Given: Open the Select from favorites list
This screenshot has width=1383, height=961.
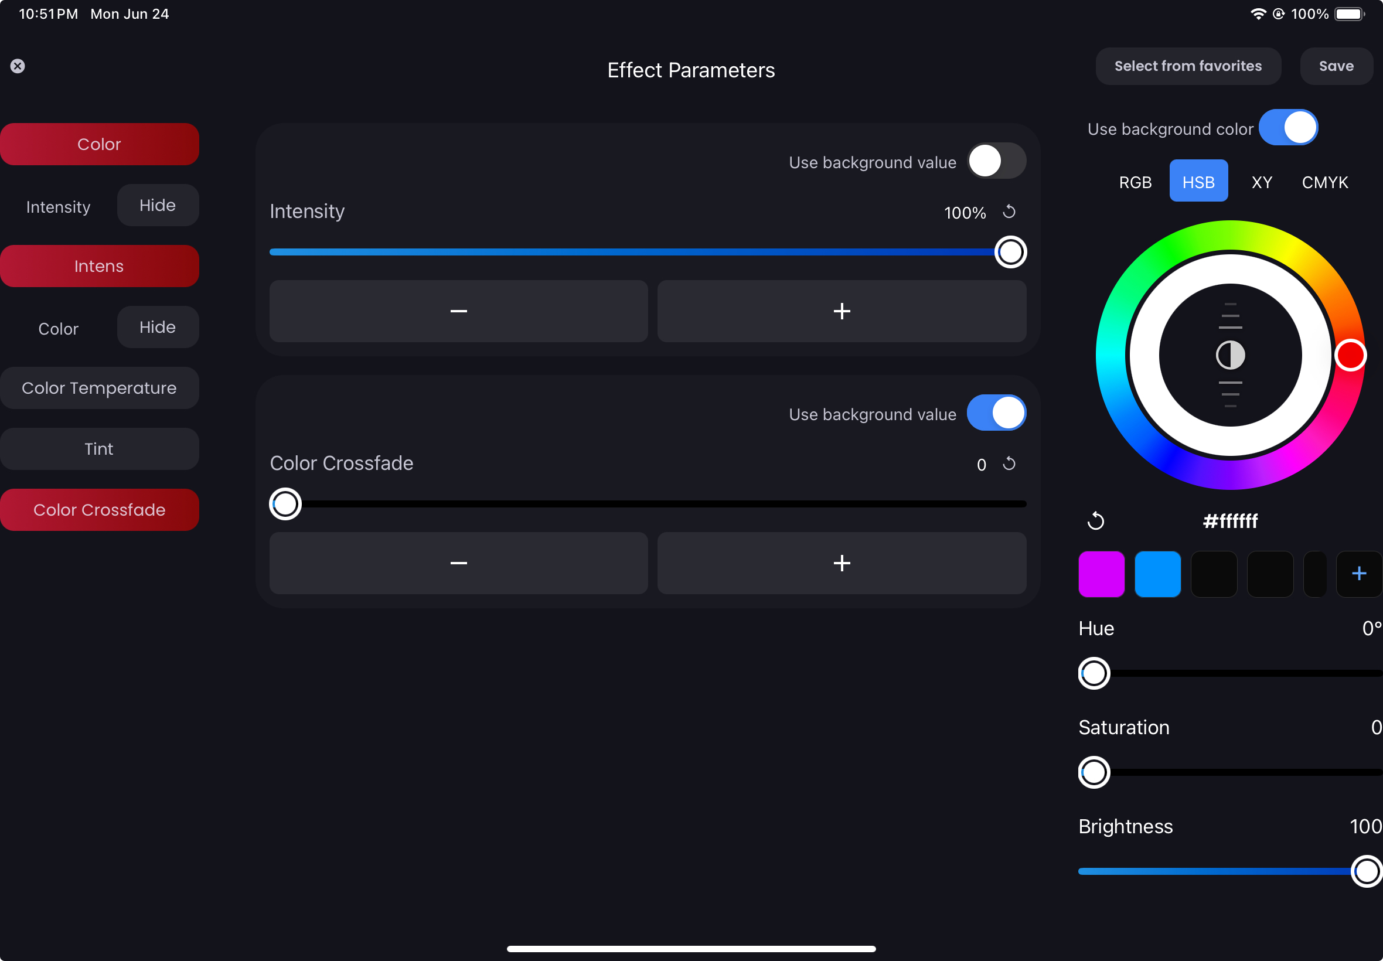Looking at the screenshot, I should 1187,66.
